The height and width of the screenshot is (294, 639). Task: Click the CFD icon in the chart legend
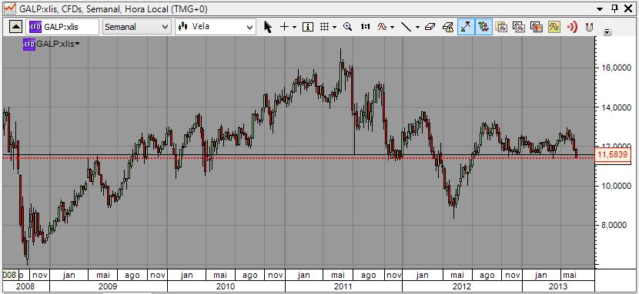click(x=29, y=44)
